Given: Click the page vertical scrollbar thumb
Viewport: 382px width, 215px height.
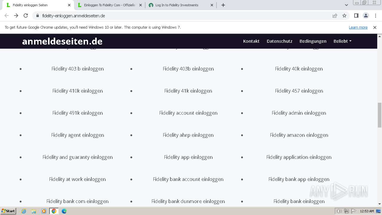Looking at the screenshot, I should [x=380, y=115].
